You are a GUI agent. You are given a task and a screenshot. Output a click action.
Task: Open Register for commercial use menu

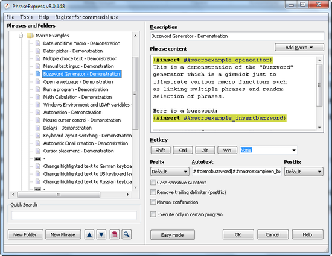click(86, 17)
